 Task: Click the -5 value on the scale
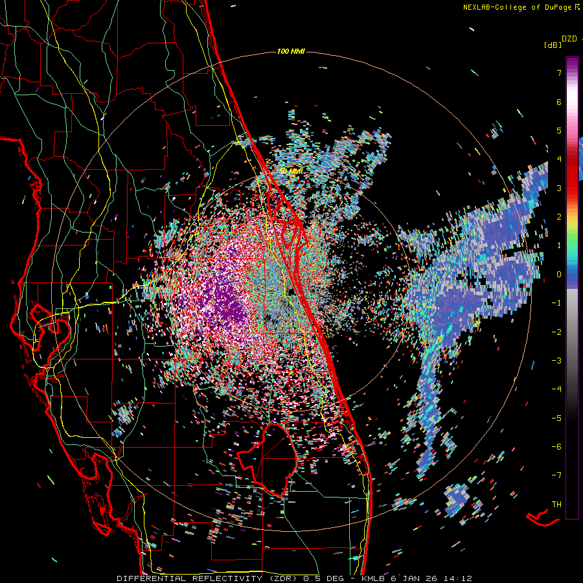(556, 418)
